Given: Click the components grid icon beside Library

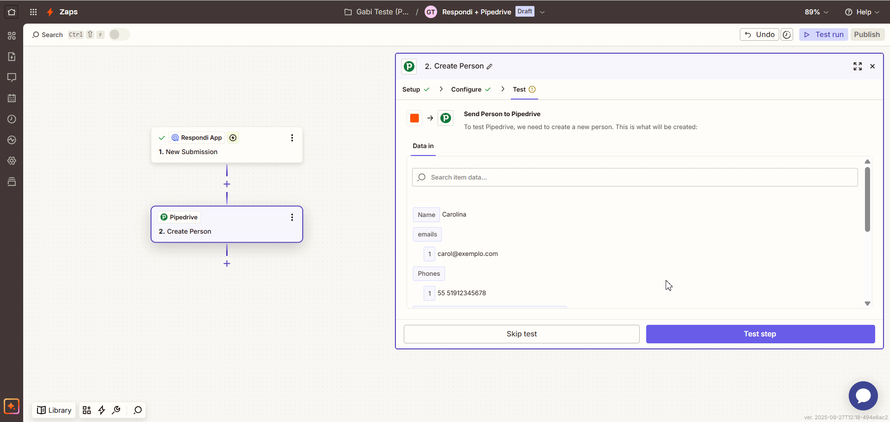Looking at the screenshot, I should (87, 410).
